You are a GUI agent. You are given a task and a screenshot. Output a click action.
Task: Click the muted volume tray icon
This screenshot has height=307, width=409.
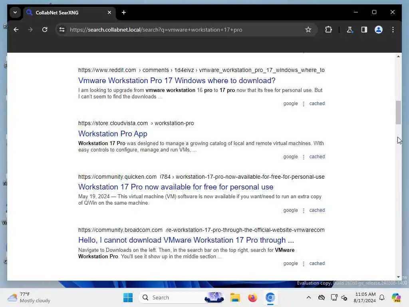[344, 297]
